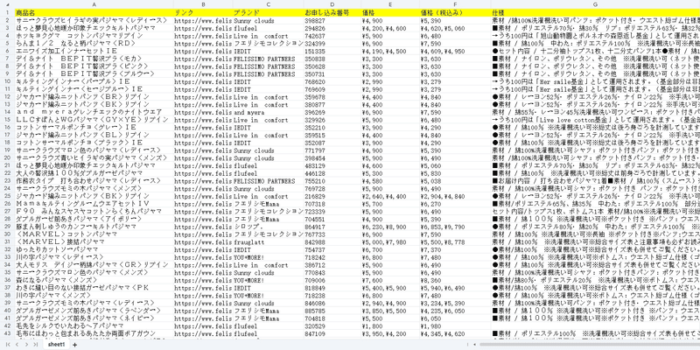Image resolution: width=700 pixels, height=350 pixels.
Task: Select cell 森になるパジャマ〈メンズ〉
Action: [94, 280]
